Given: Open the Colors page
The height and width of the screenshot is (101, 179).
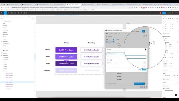Looking at the screenshot, I should click(4, 23).
